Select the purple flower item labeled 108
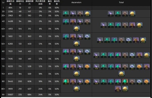Screen dimensions: 152x98 click(96, 67)
